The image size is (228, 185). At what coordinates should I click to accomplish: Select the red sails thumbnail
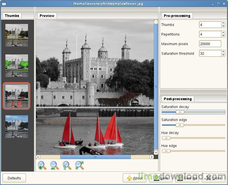pyautogui.click(x=17, y=96)
